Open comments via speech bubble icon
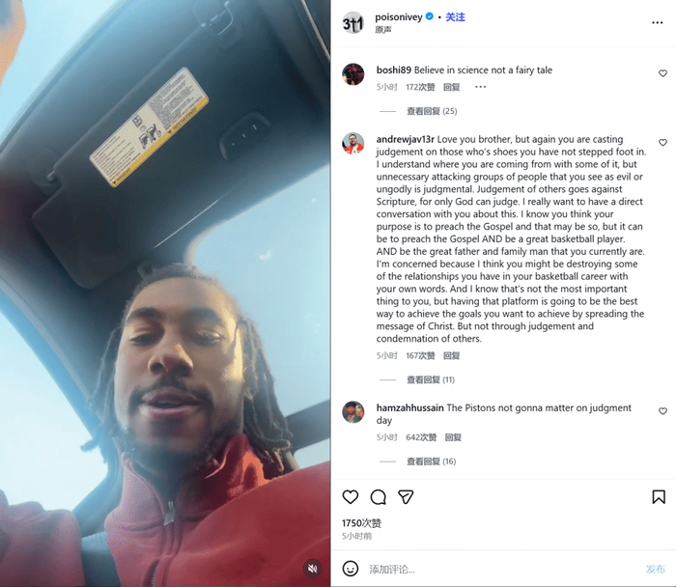Image resolution: width=676 pixels, height=587 pixels. tap(379, 497)
